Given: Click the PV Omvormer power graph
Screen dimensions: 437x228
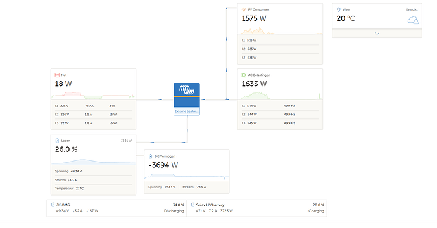Looking at the screenshot, I should point(280,30).
